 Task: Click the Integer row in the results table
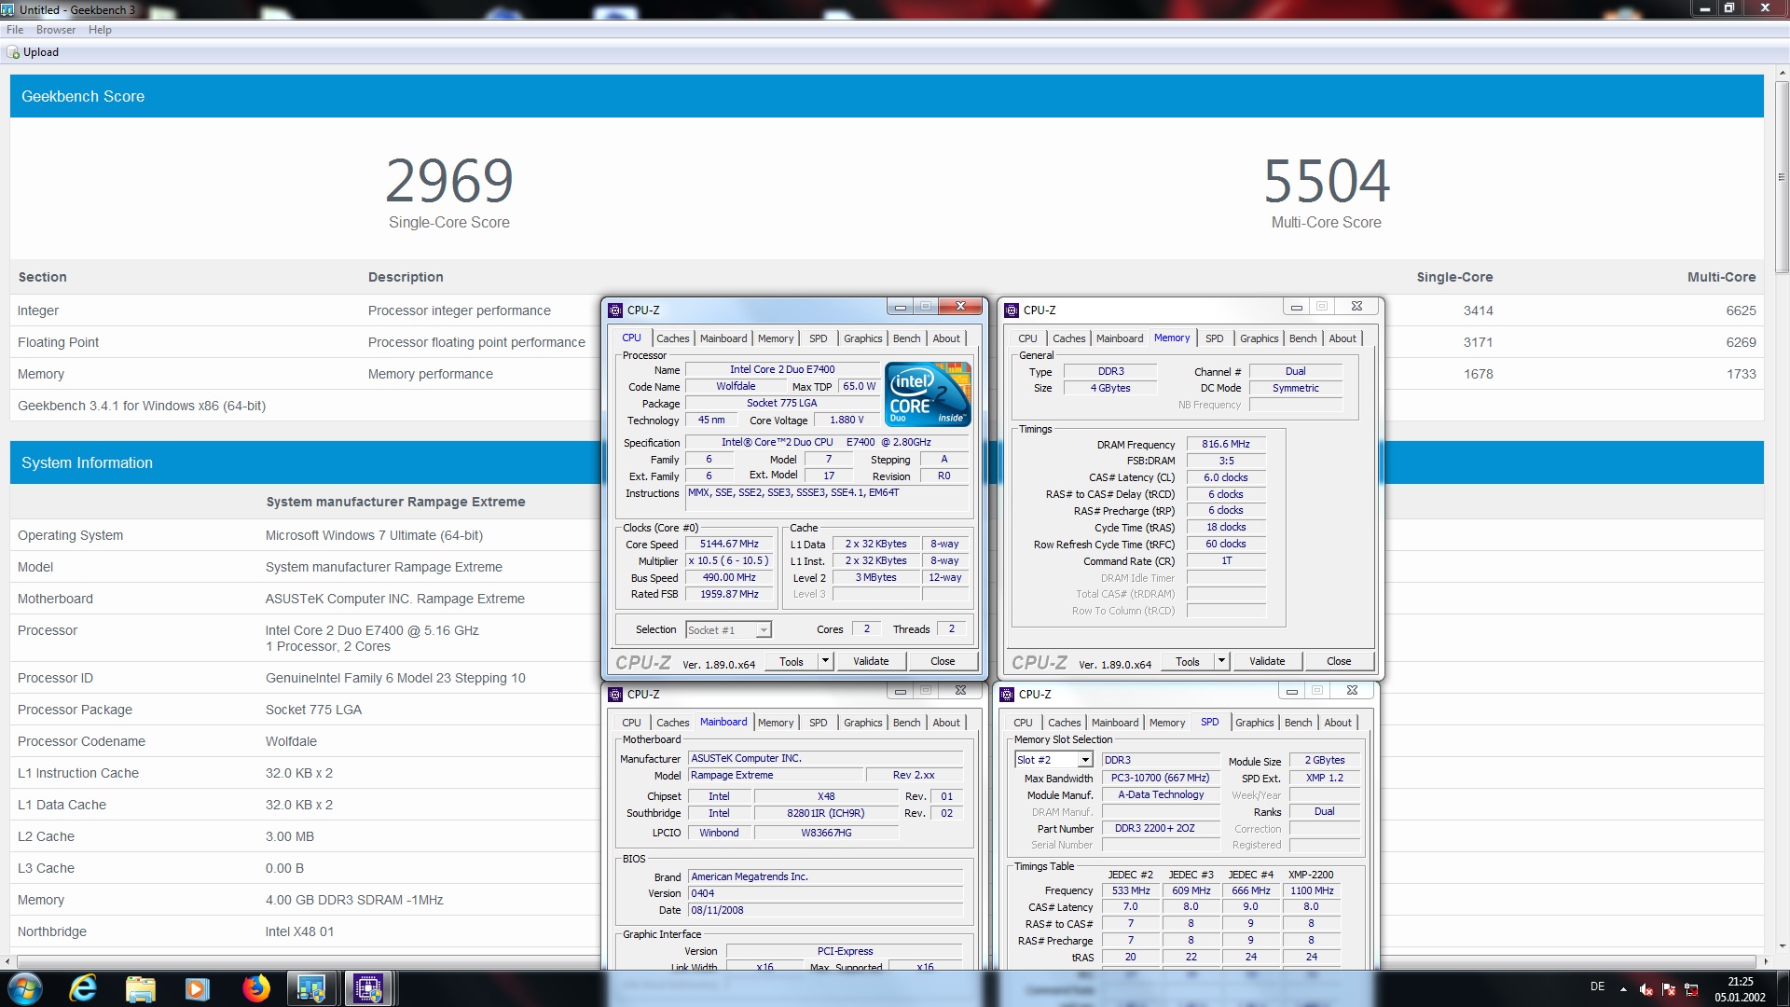point(886,310)
